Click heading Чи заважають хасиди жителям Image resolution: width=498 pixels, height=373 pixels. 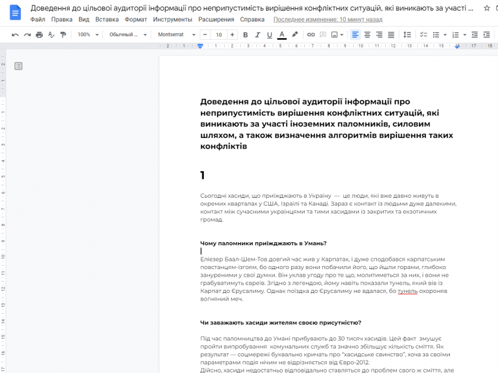coord(280,323)
